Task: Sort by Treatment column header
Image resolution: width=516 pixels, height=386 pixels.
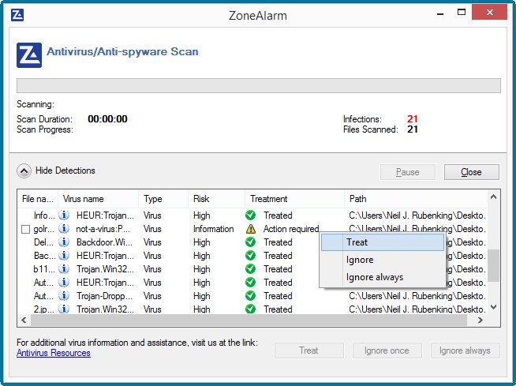Action: pyautogui.click(x=294, y=199)
